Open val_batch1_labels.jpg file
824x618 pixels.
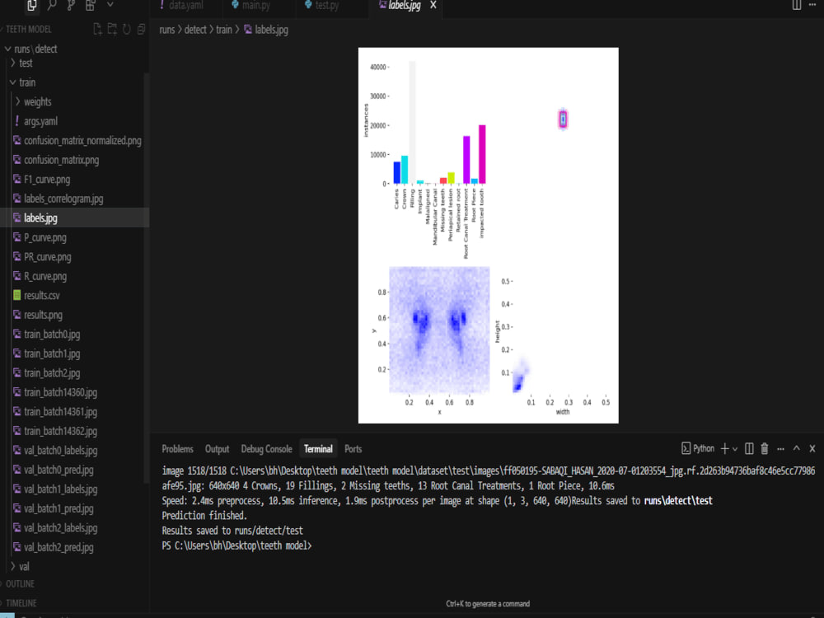pos(60,489)
